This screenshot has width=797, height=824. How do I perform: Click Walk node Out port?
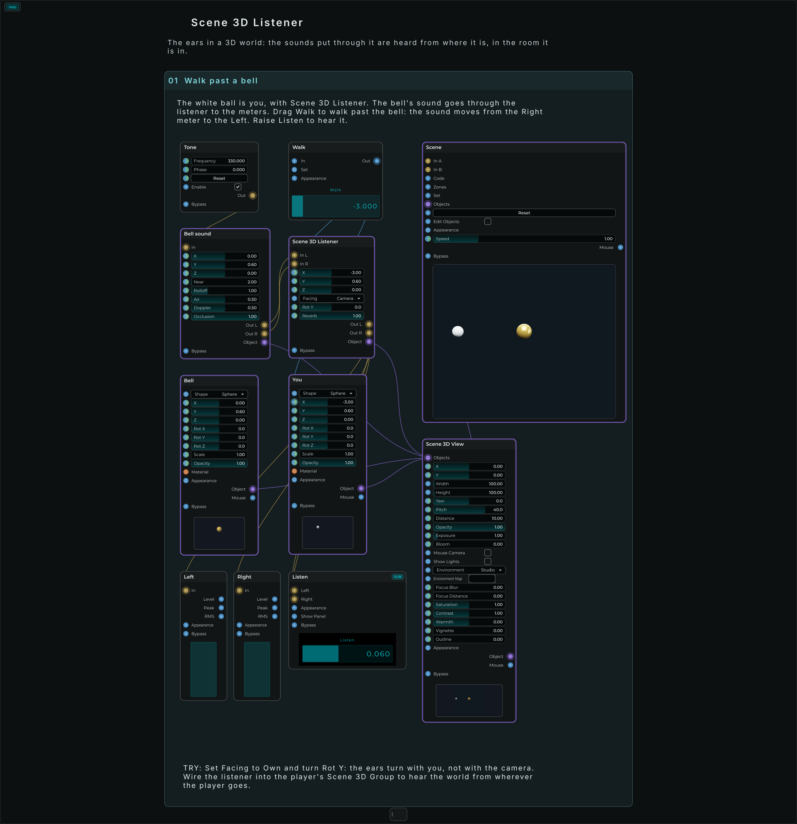(377, 161)
